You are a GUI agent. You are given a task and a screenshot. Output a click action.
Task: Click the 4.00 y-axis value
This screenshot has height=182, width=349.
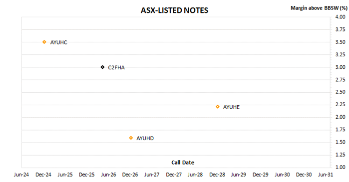coord(341,17)
